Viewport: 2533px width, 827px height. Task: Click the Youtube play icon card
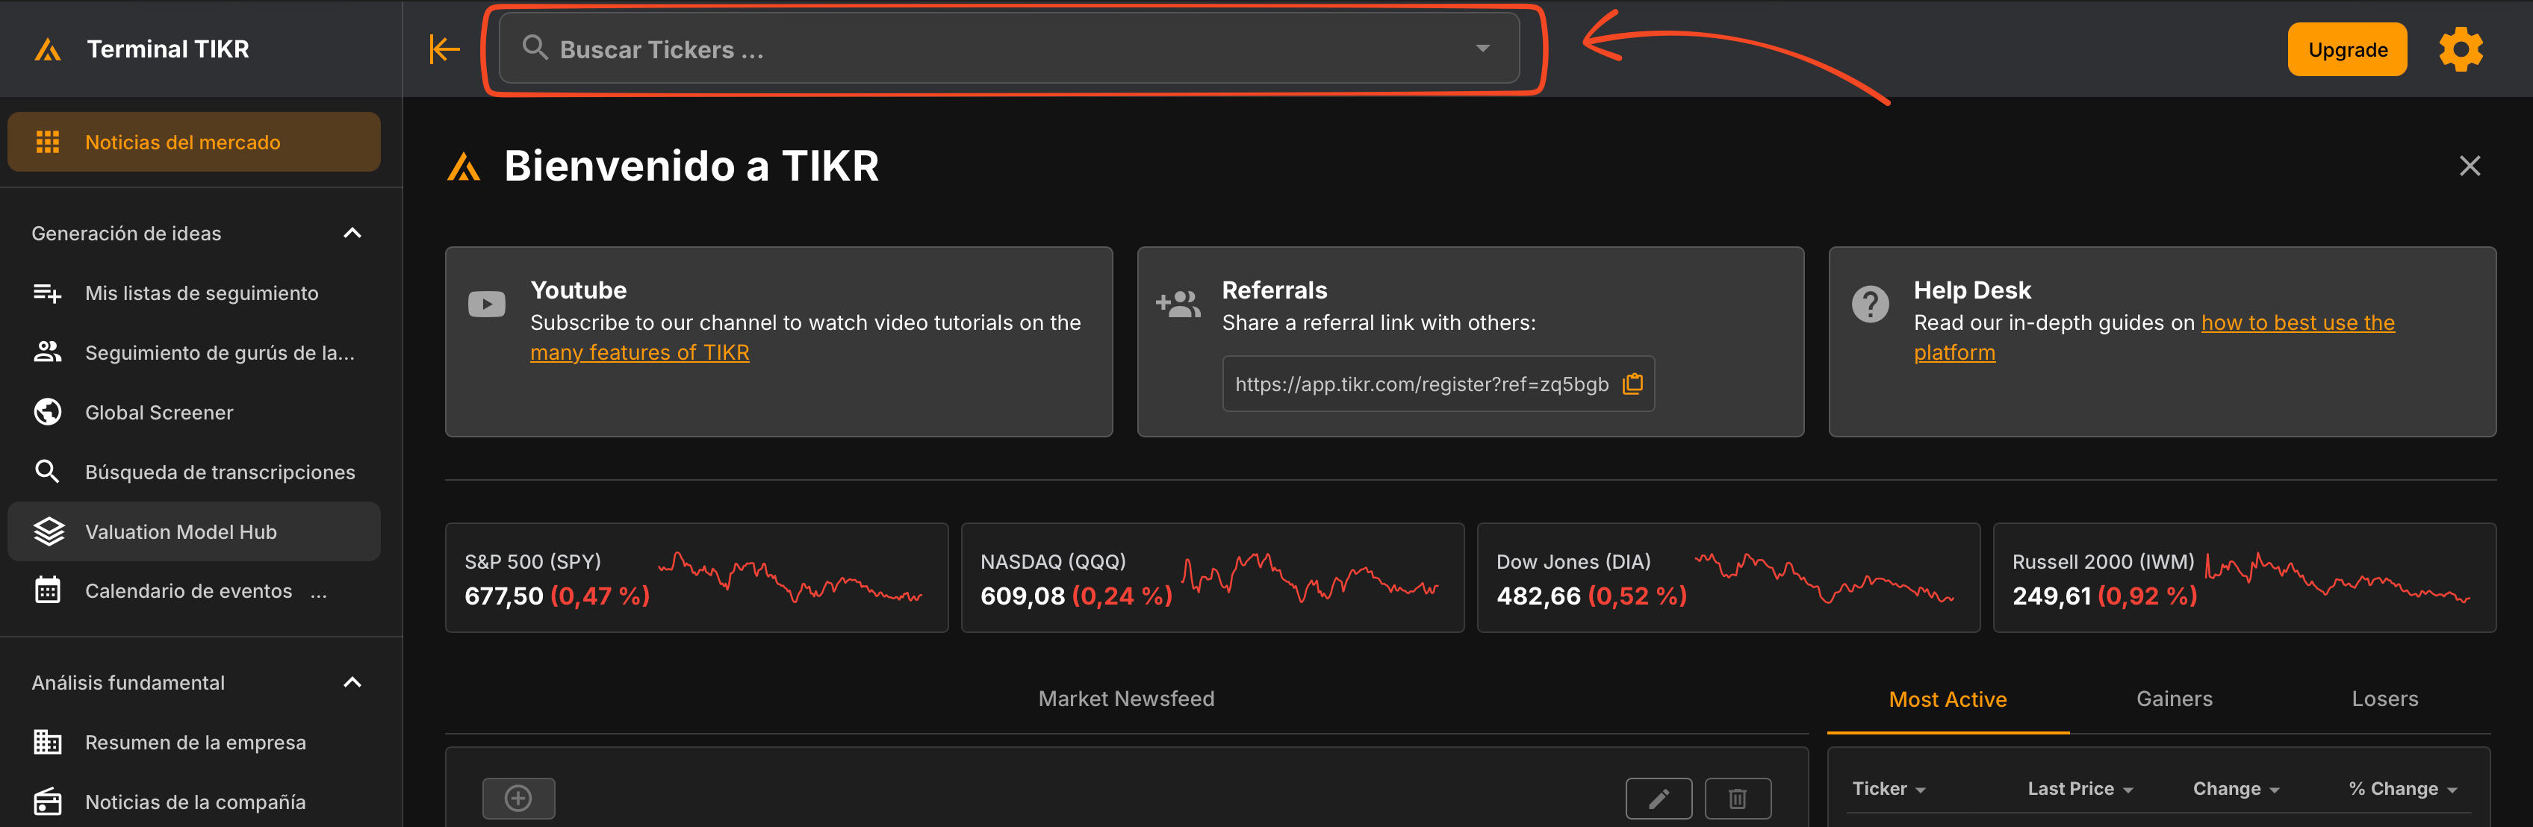[x=487, y=304]
